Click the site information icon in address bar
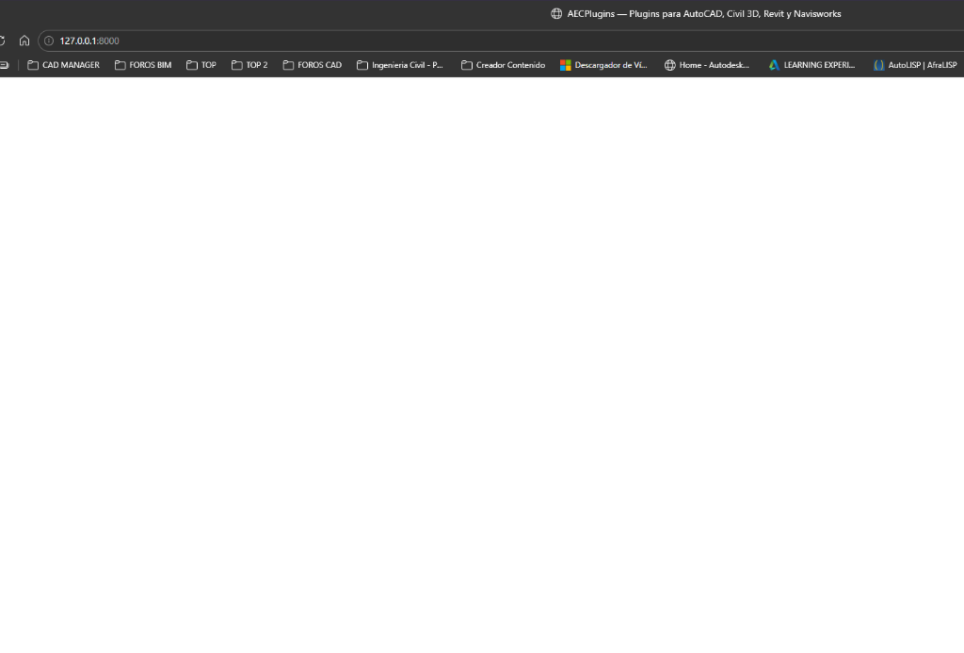Viewport: 964px width, 653px height. point(49,41)
